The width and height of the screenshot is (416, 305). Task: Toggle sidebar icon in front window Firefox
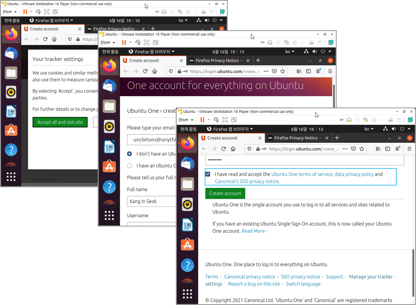[388, 149]
